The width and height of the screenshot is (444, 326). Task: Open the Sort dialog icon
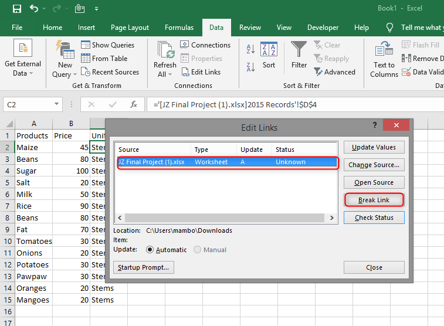[x=269, y=49]
